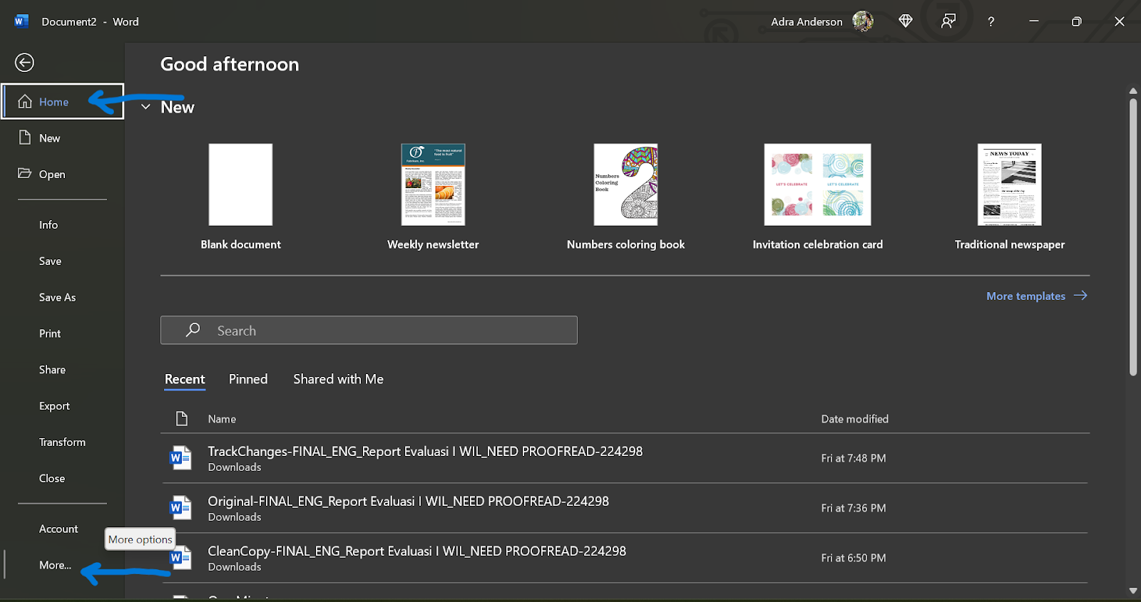Open Help with the question mark icon
1141x602 pixels.
tap(991, 22)
